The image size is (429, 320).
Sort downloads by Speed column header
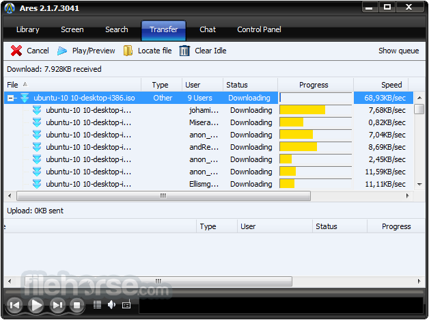pos(381,85)
